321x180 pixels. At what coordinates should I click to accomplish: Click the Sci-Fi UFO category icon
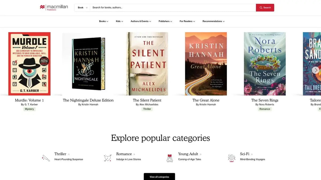point(231,158)
